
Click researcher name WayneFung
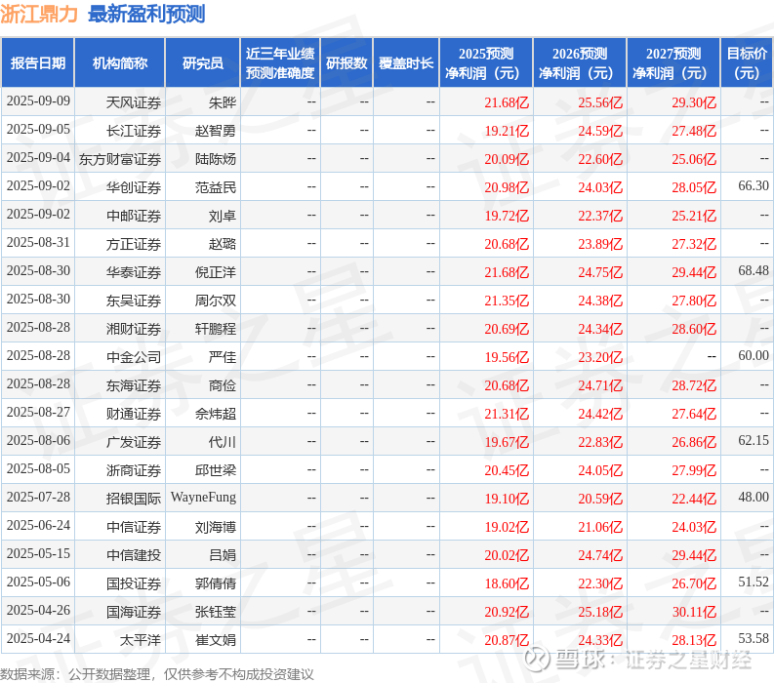pos(203,497)
